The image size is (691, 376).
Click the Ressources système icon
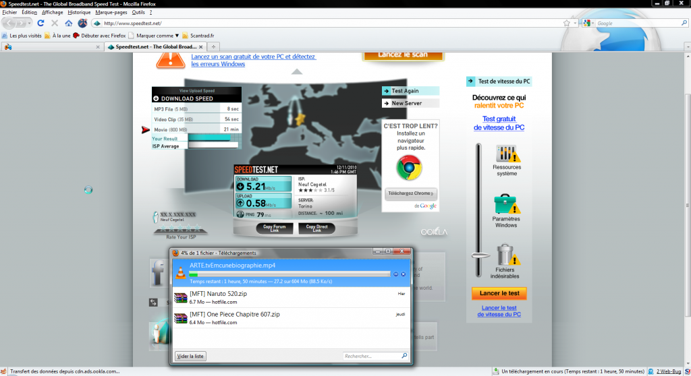click(507, 154)
